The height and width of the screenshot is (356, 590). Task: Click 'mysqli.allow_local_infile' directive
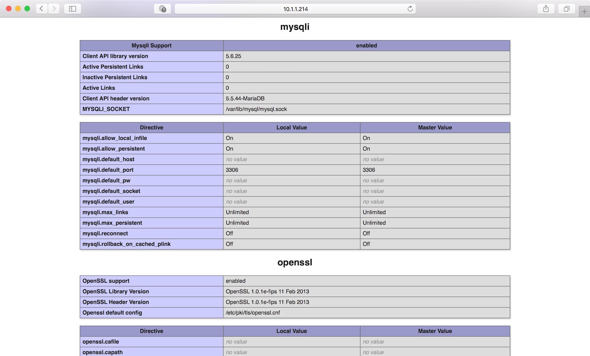[x=115, y=138]
